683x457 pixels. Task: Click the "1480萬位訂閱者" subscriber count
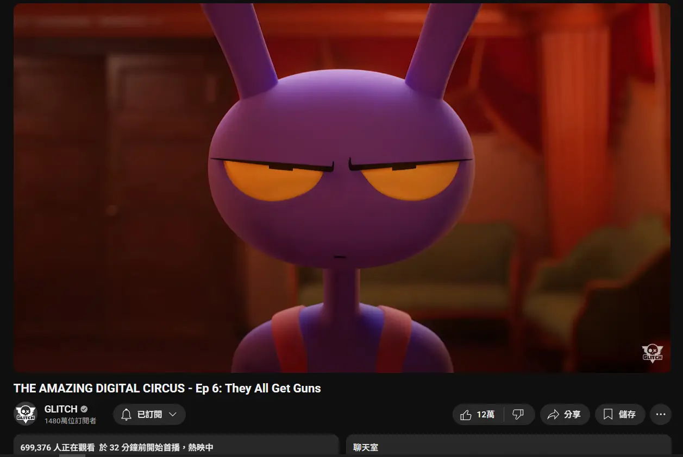coord(71,421)
